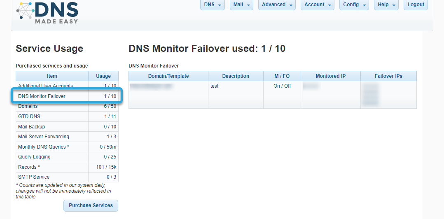Select the Additional User Accounts row
Viewport: 444px width, 219px height.
[67, 86]
